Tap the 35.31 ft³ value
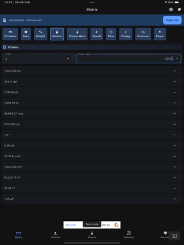Image resolution: width=184 pixels, height=245 pixels. (x=10, y=188)
